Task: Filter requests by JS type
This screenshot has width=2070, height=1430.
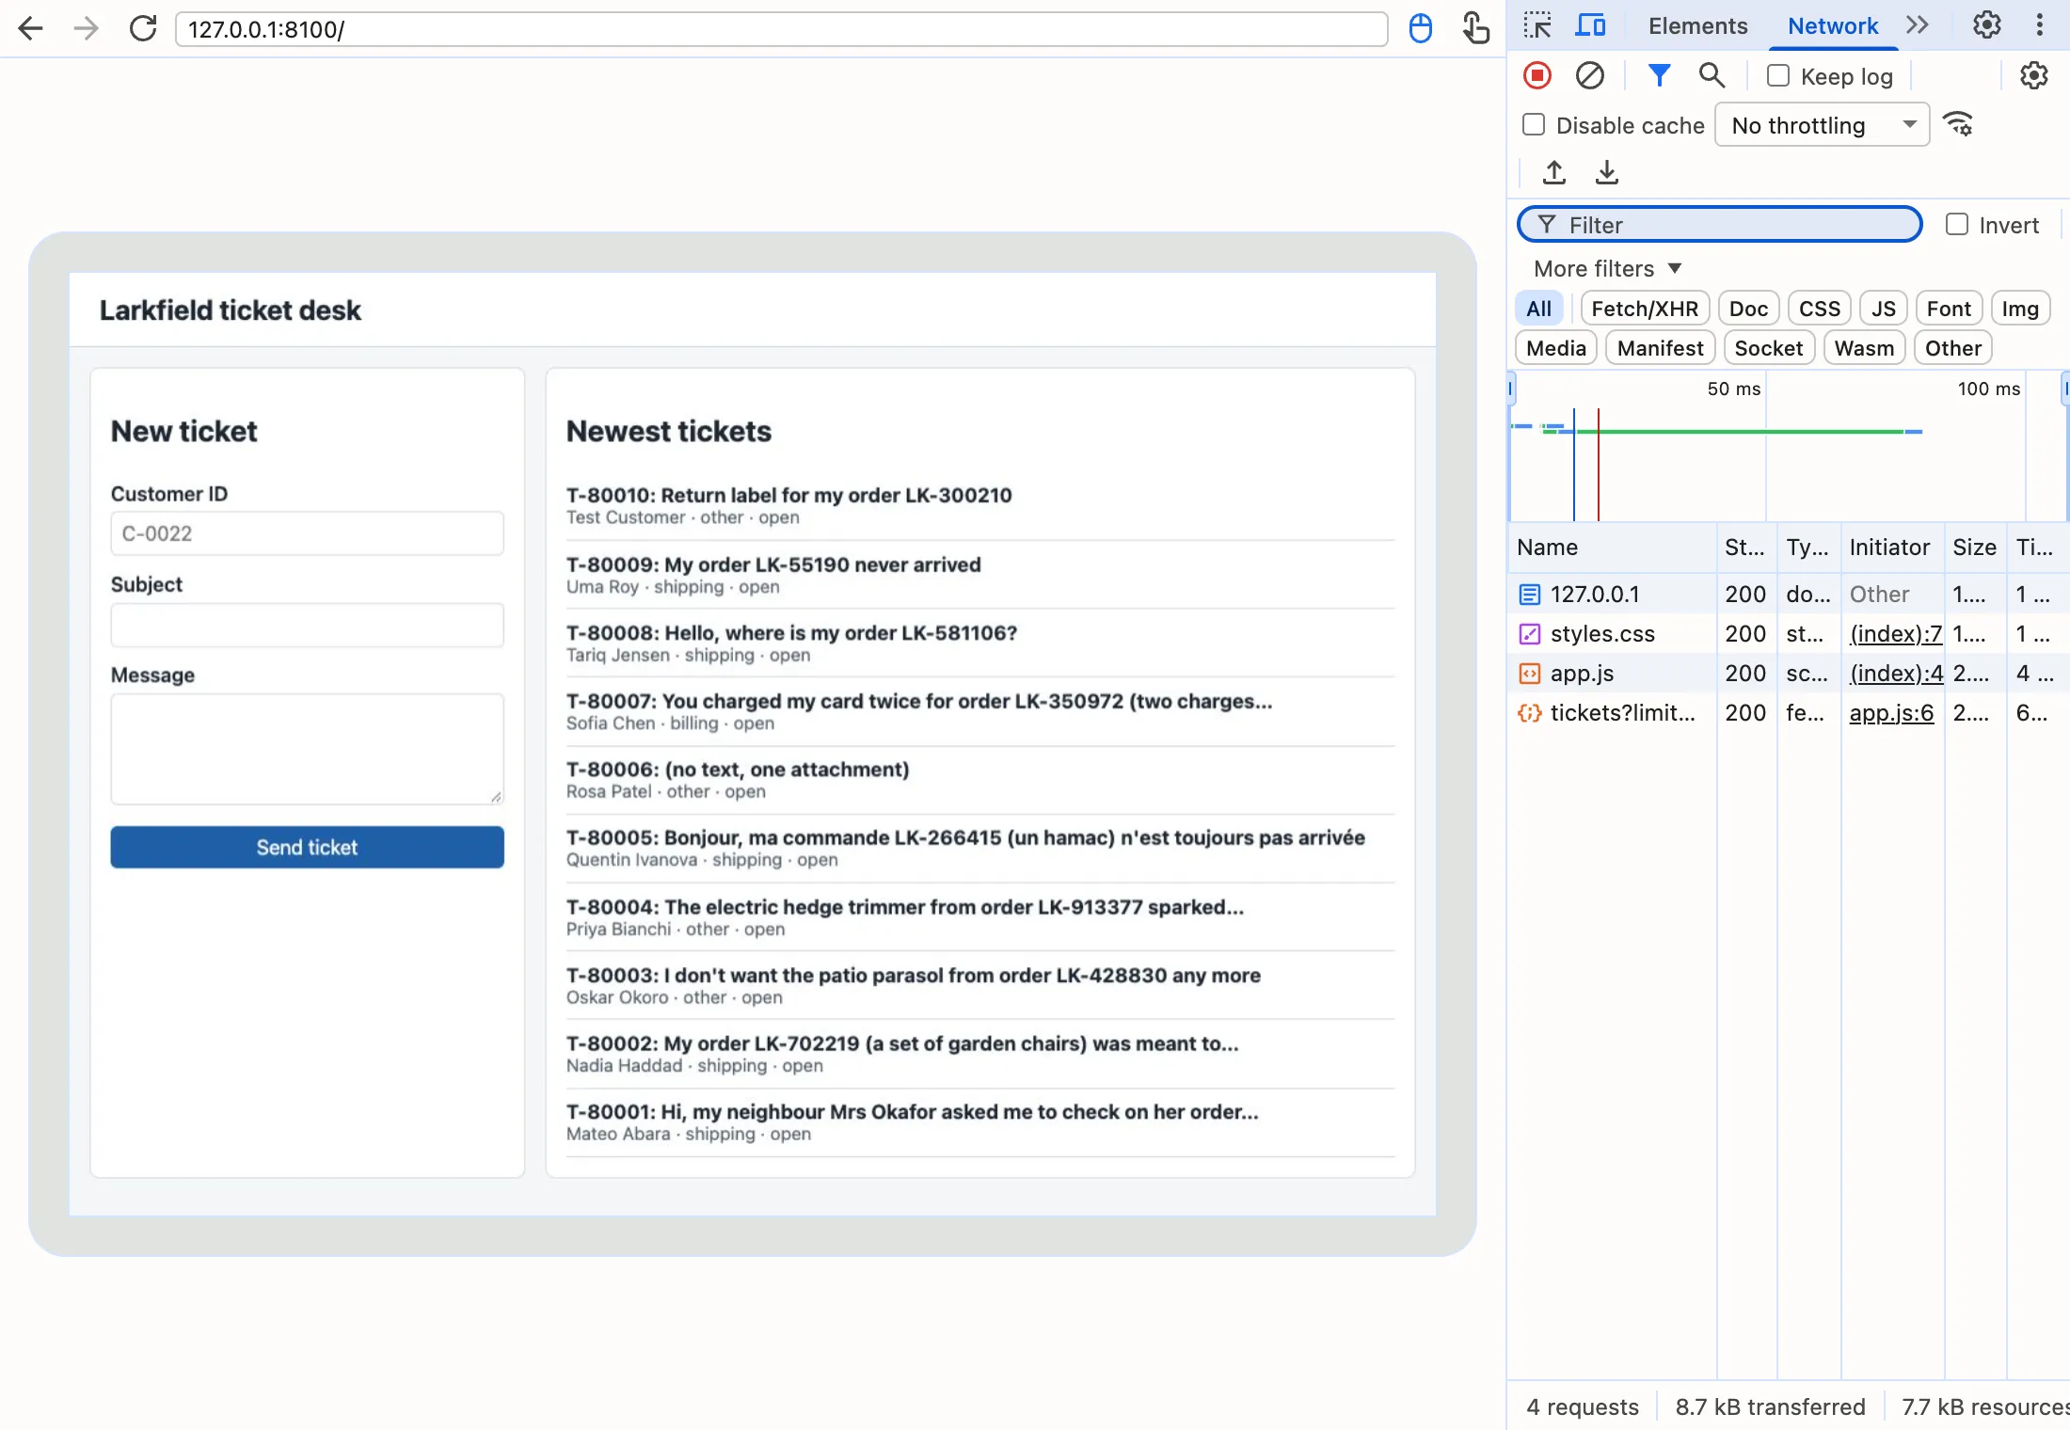Action: click(x=1884, y=309)
